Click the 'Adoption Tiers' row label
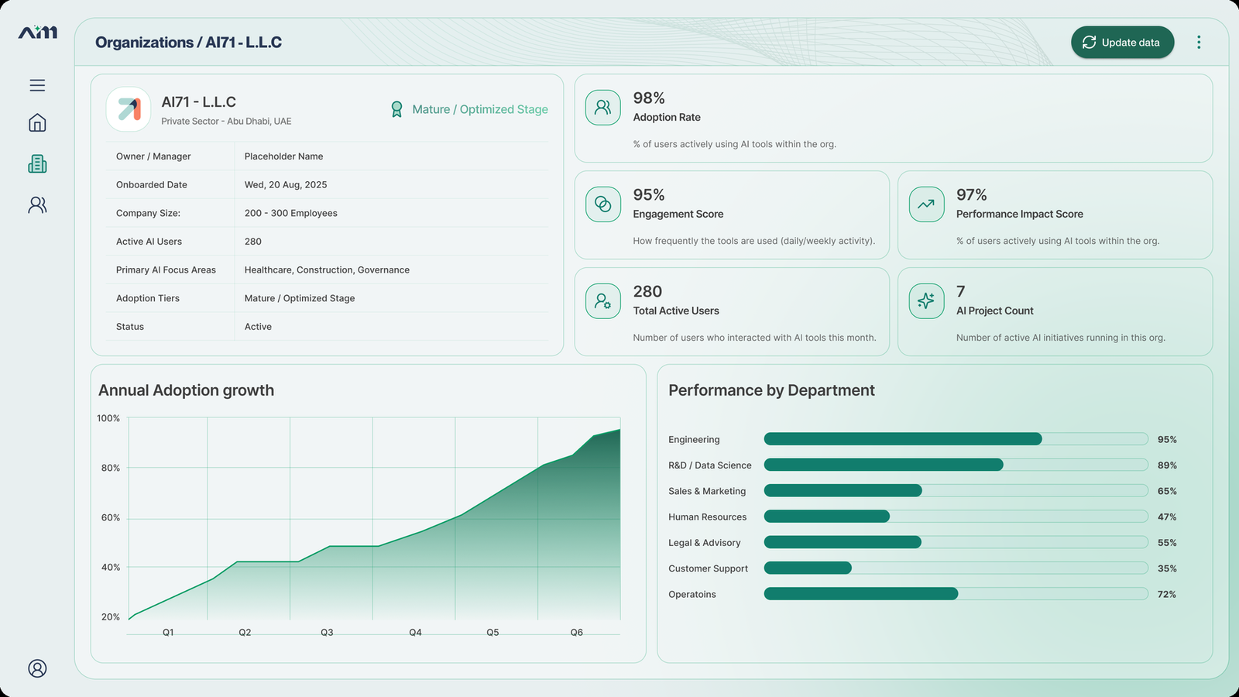Screen dimensions: 1239x697 point(148,298)
